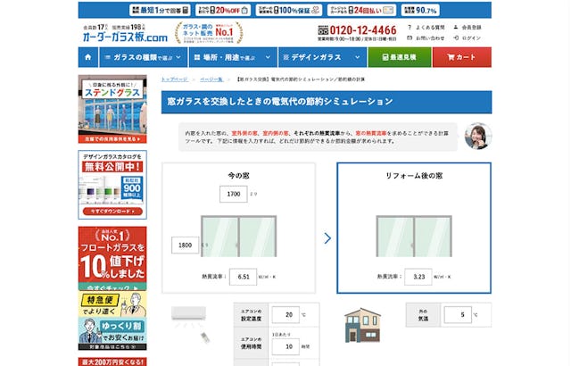Click the トップページ breadcrumb link
Viewport: 571px width, 366px height.
[175, 79]
